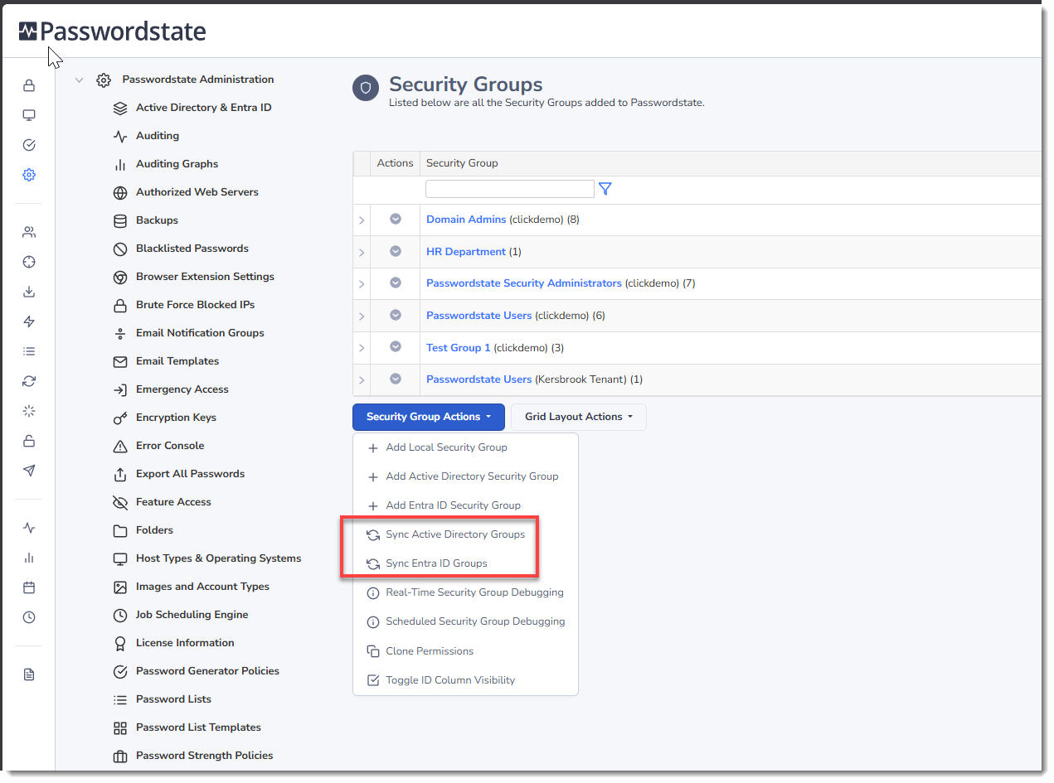The height and width of the screenshot is (783, 1054).
Task: Open Blacklisted Passwords tree item
Action: pyautogui.click(x=192, y=249)
